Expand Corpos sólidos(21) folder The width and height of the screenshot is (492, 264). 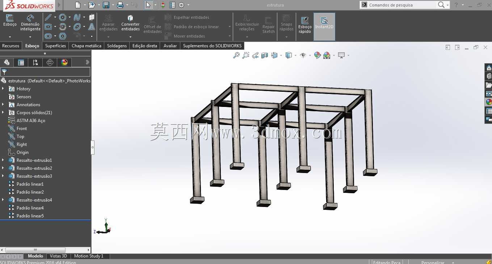click(3, 113)
